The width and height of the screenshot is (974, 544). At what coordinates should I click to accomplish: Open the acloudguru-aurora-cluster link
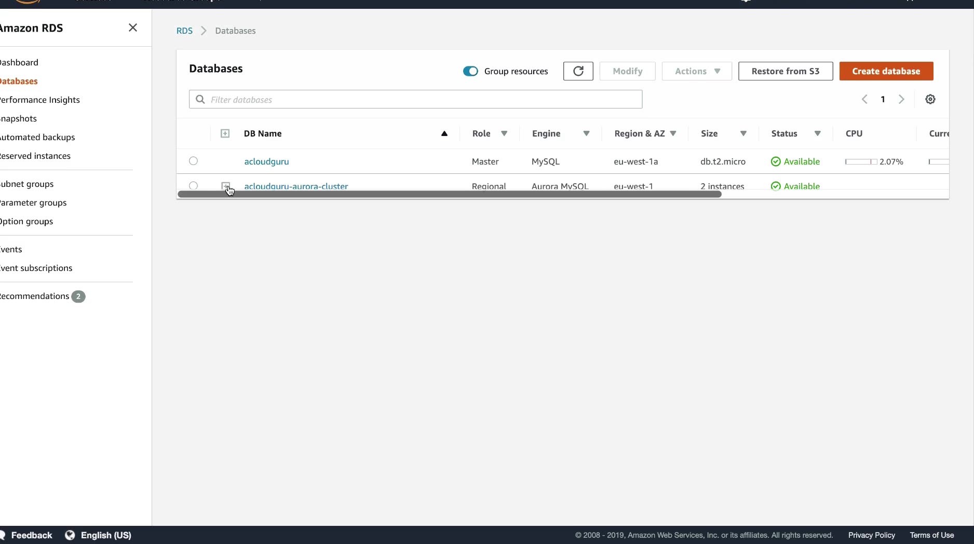(x=296, y=186)
